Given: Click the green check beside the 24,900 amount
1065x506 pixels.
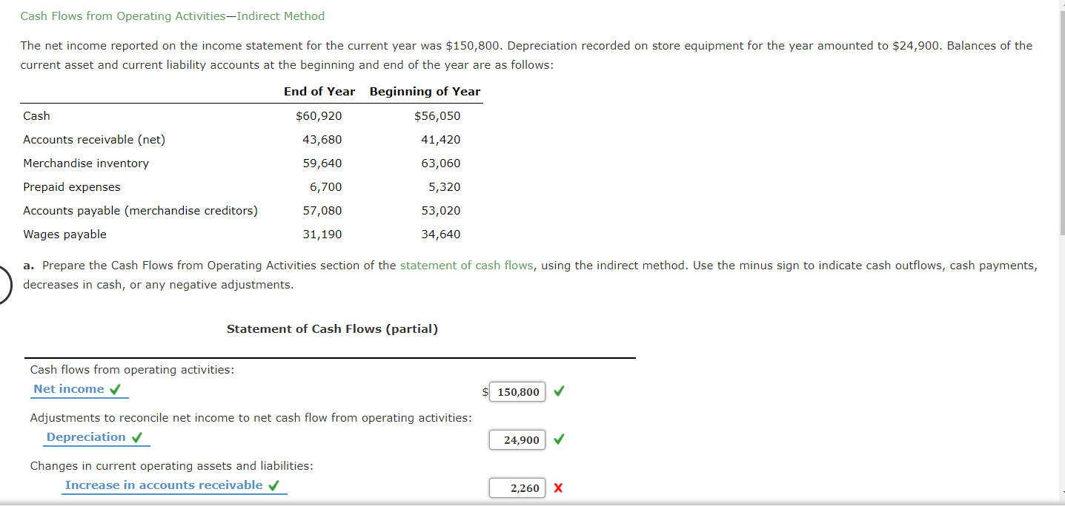Looking at the screenshot, I should click(558, 439).
